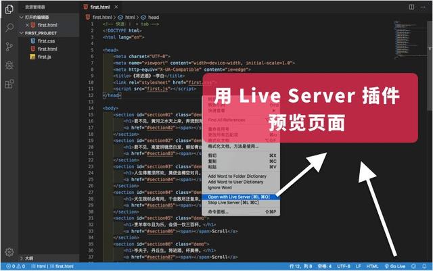Click the Split Editor icon
Screen dimensions: 433x271
click(x=411, y=7)
